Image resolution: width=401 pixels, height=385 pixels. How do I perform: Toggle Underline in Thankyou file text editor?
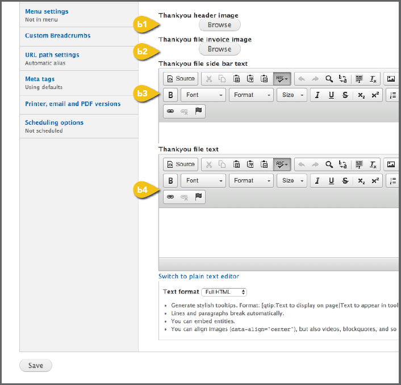point(331,181)
